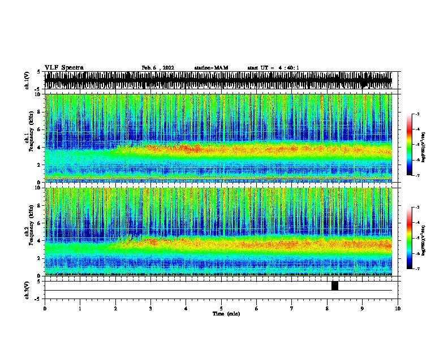Viewport: 448px width, 346px height.
Task: Click the "VLF Spectra" plot title
Action: point(64,68)
